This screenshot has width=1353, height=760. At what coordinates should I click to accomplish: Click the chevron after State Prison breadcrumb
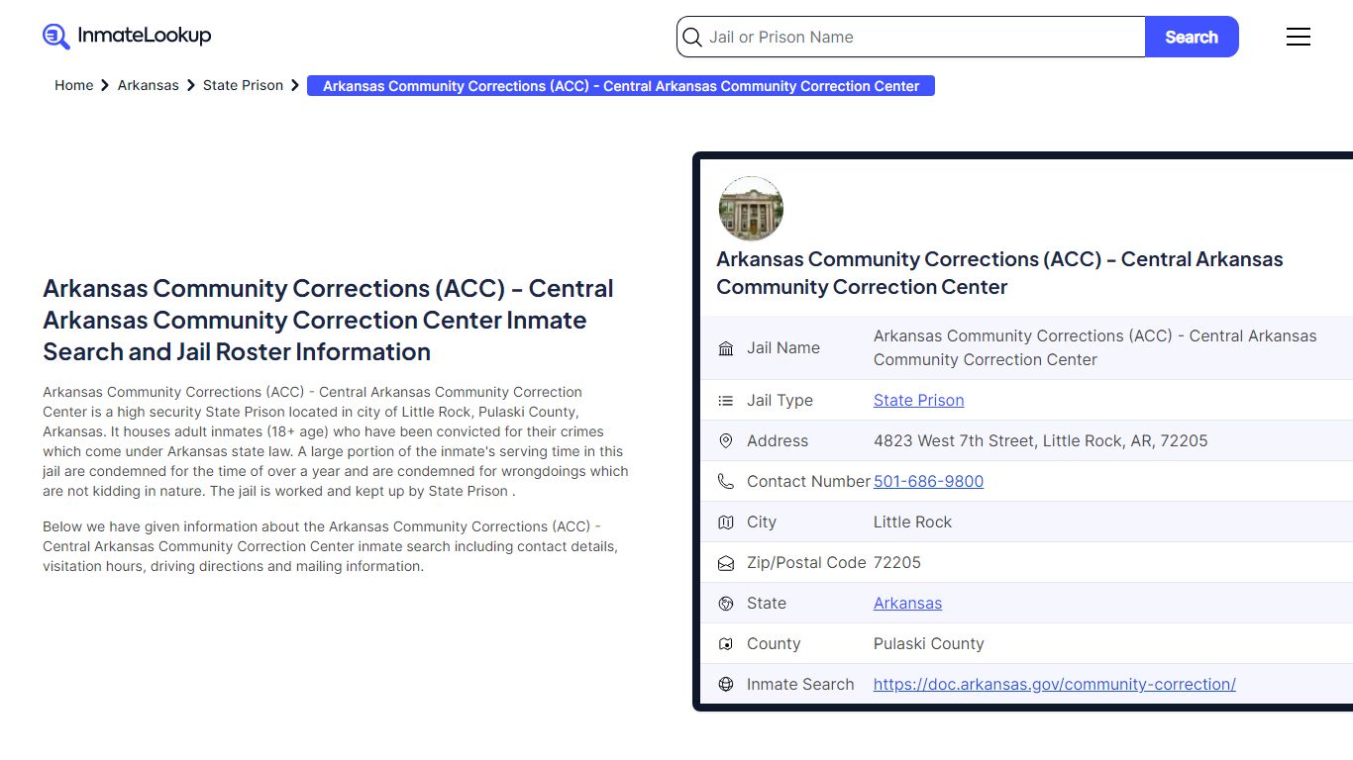[295, 86]
